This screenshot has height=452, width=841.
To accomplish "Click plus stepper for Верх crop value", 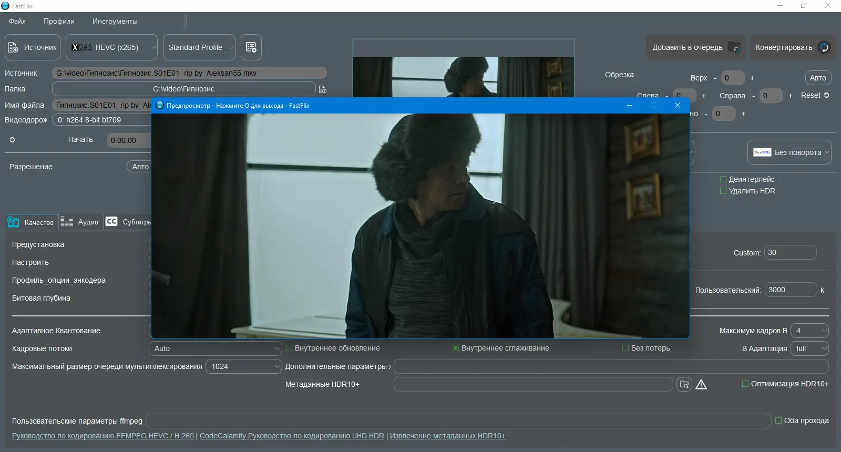I will (x=752, y=78).
